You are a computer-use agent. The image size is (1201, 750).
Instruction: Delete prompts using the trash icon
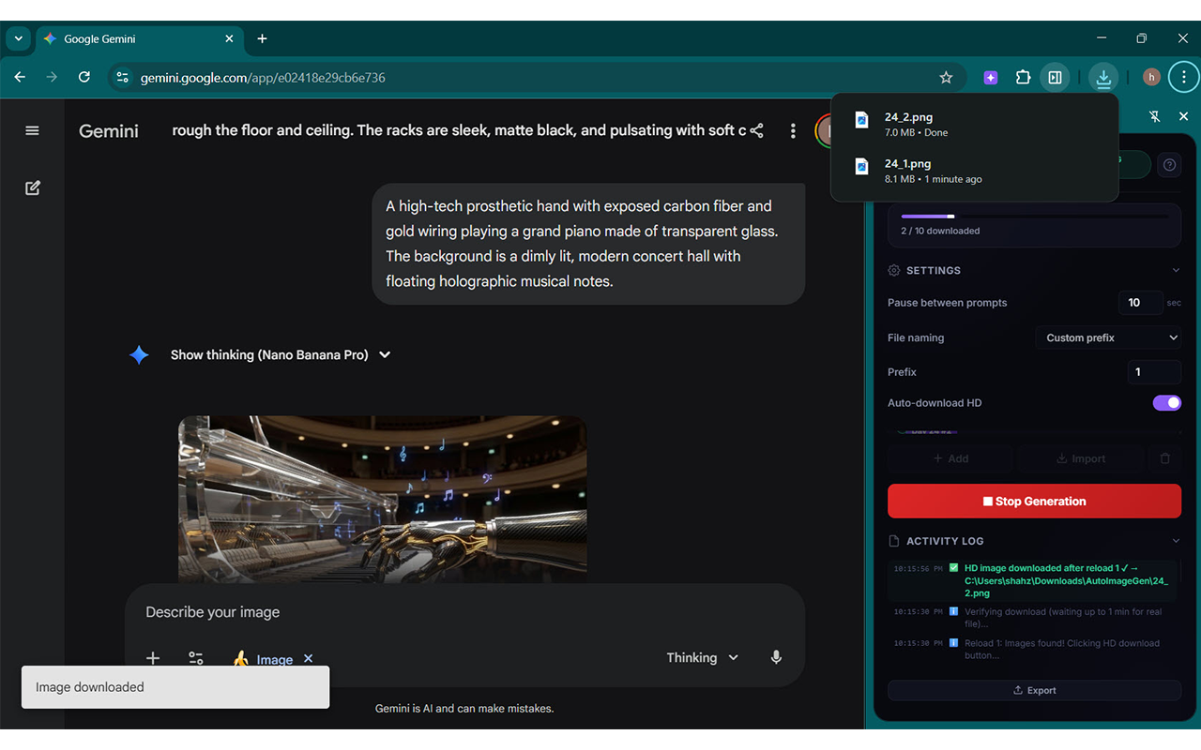(1165, 458)
